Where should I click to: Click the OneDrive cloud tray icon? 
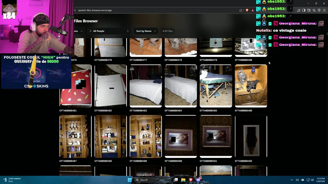click(303, 180)
